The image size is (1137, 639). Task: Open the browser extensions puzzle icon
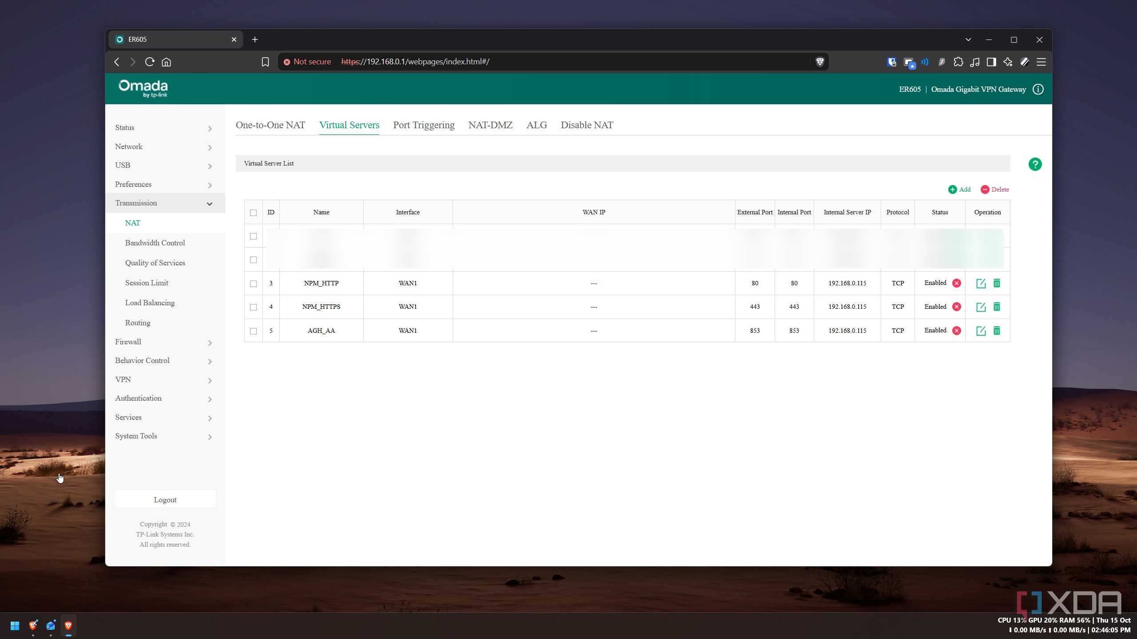958,62
